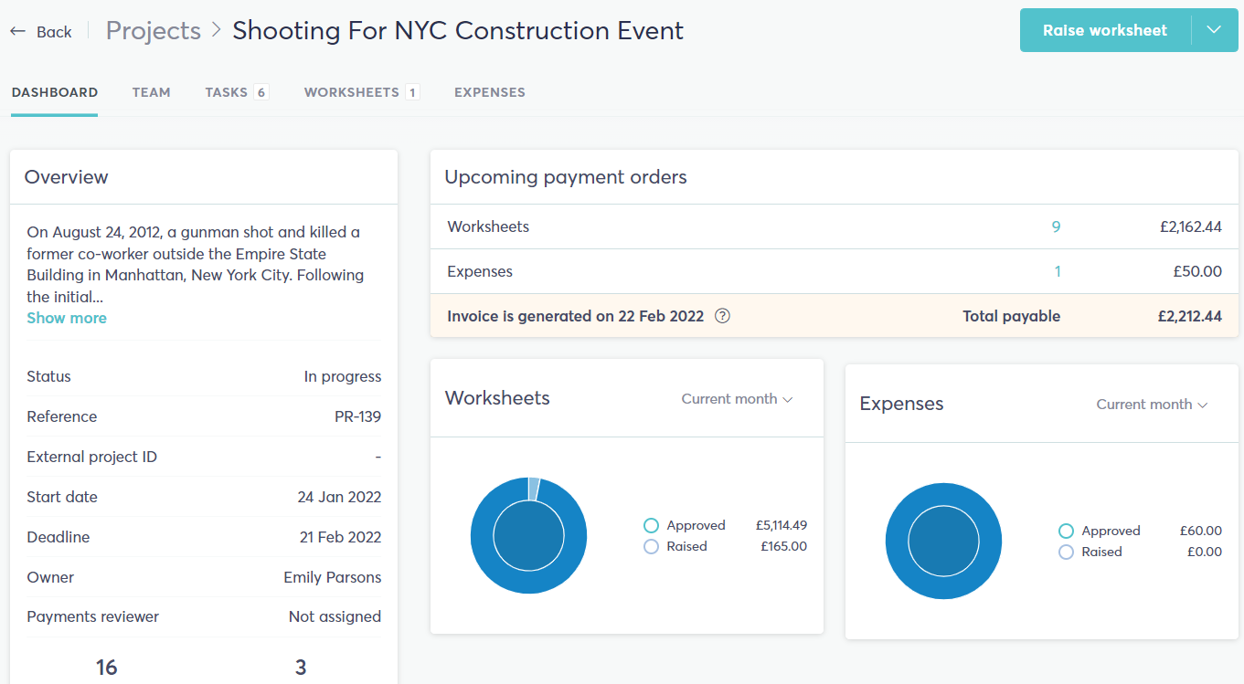Screen dimensions: 1244x684
Task: Open the Tasks tab
Action: [236, 92]
